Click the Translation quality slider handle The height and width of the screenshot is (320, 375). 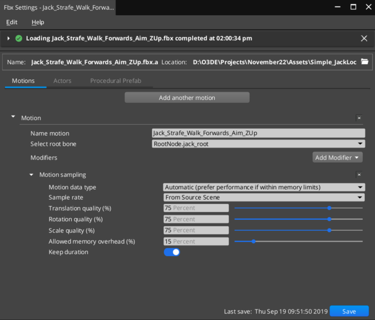pyautogui.click(x=330, y=208)
